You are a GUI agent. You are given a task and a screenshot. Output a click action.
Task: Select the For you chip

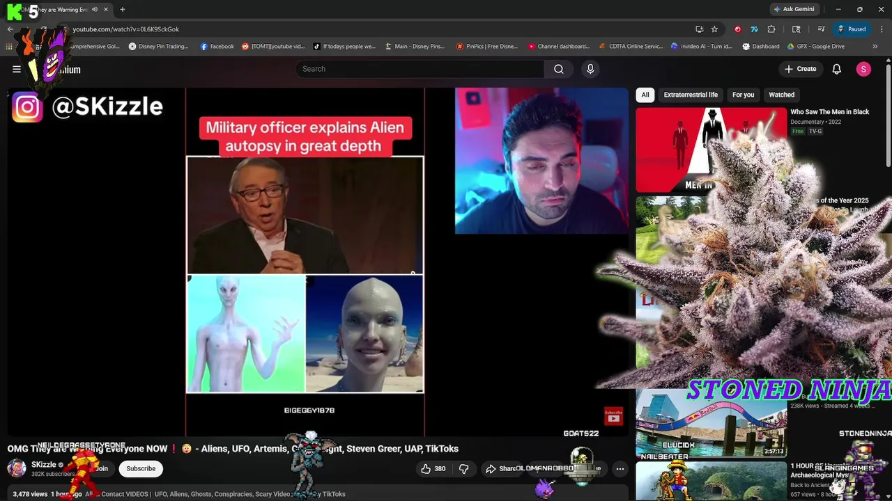[x=743, y=95]
